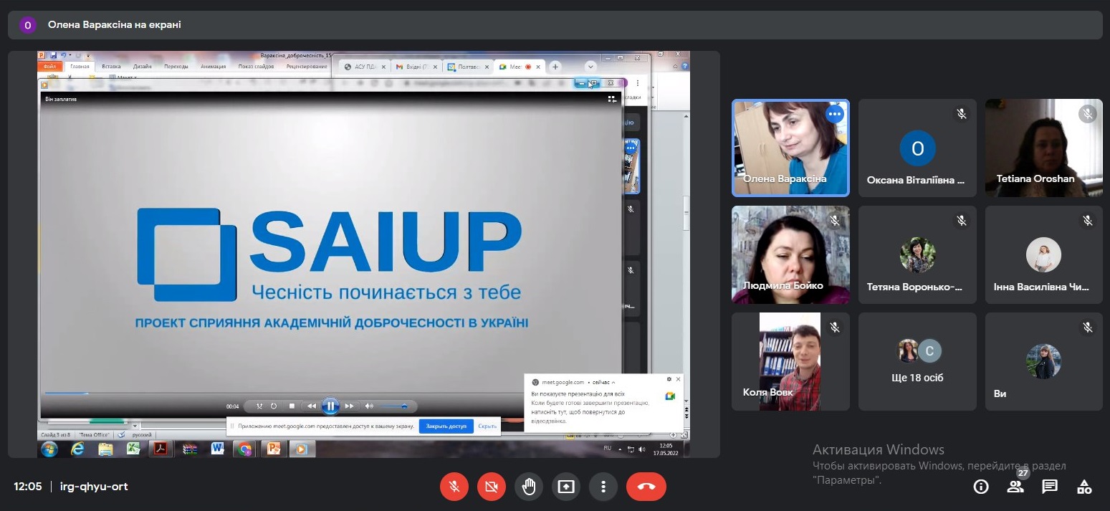Click the 'Скрыть' link

487,426
